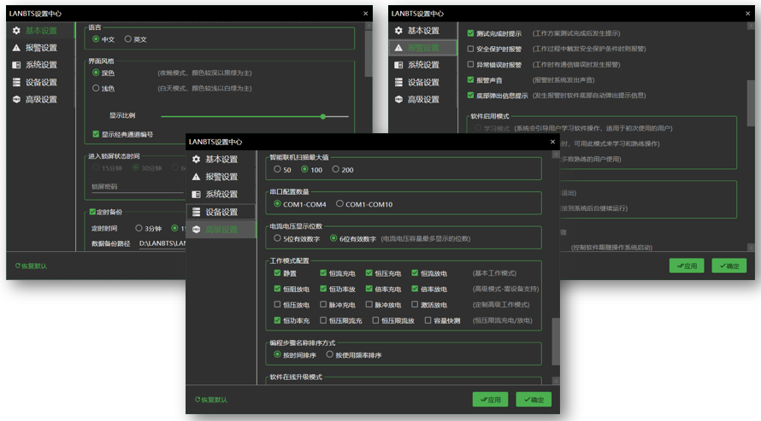
Task: Click the 系统设置 panel icon in the front window
Action: [x=197, y=195]
